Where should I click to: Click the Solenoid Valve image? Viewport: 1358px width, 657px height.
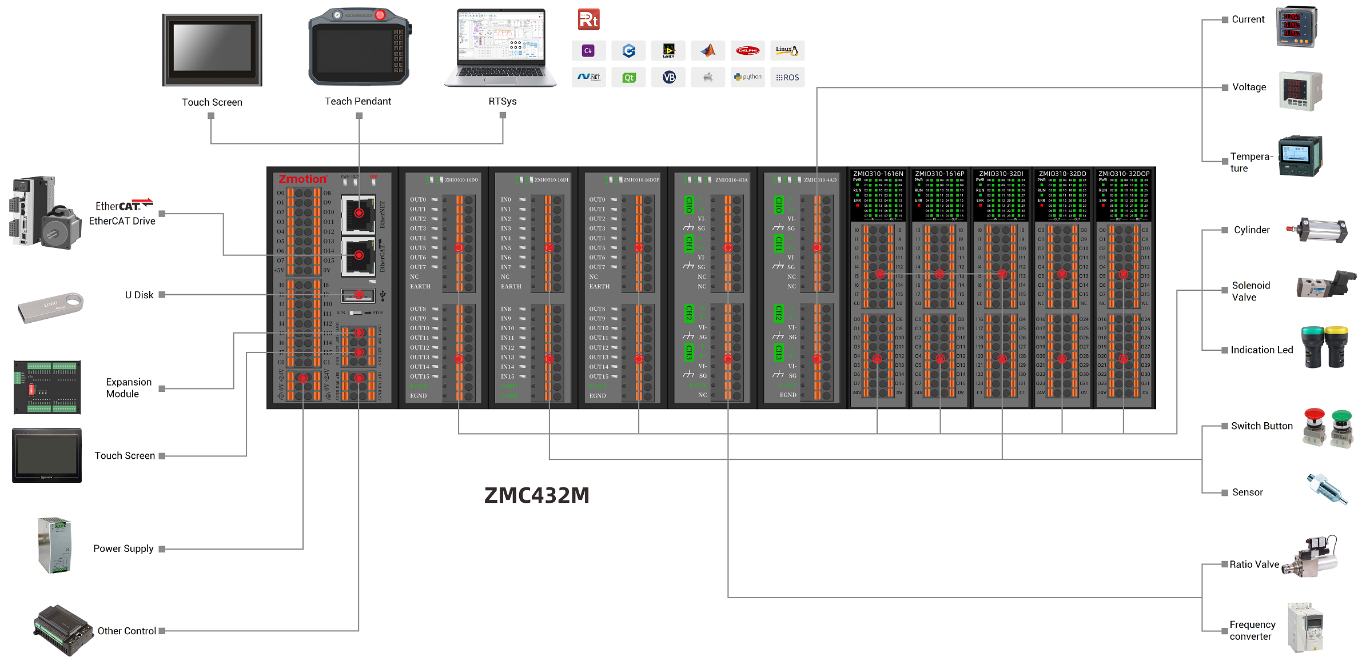(1325, 284)
